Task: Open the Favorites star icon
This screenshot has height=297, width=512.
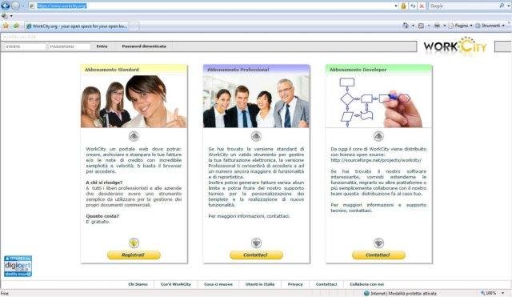Action: coord(6,26)
